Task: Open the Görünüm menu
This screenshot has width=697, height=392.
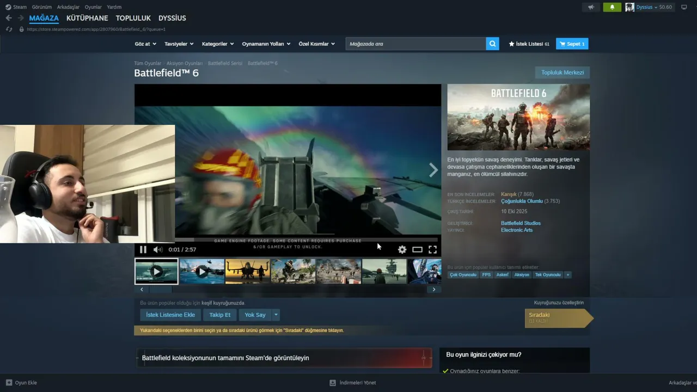Action: pos(42,7)
